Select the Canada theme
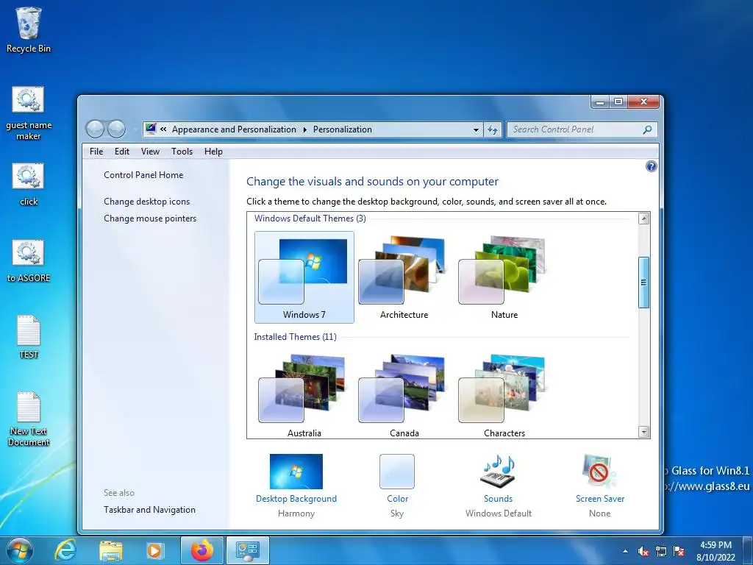753x565 pixels. [404, 395]
